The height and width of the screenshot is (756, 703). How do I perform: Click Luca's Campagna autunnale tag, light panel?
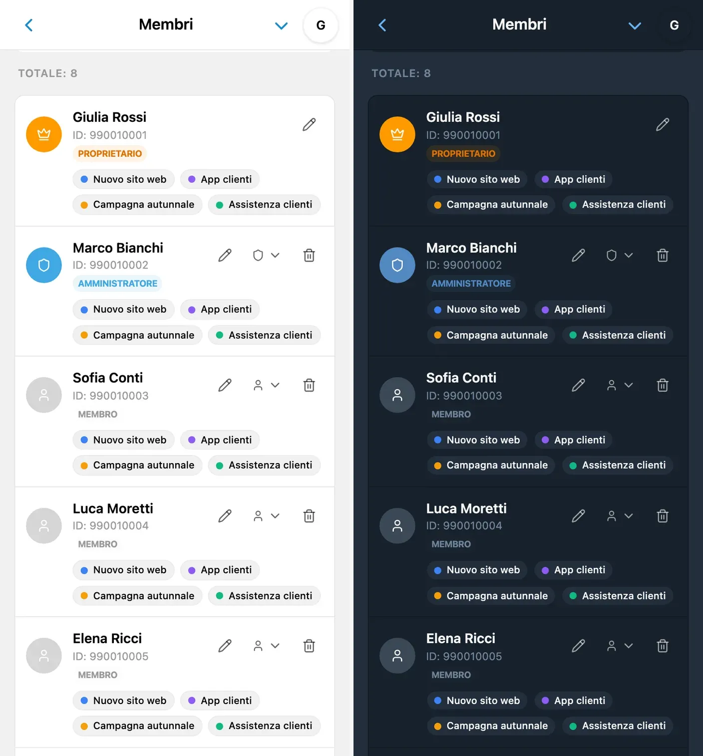pos(137,596)
